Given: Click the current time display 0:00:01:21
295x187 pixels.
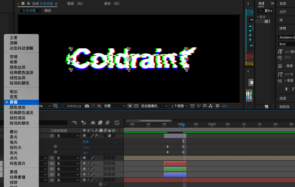Looking at the screenshot, I should pyautogui.click(x=74, y=106).
